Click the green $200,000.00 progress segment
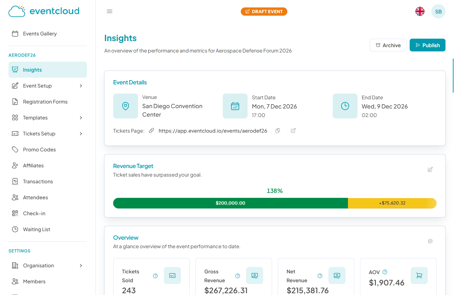This screenshot has width=454, height=295. 231,203
